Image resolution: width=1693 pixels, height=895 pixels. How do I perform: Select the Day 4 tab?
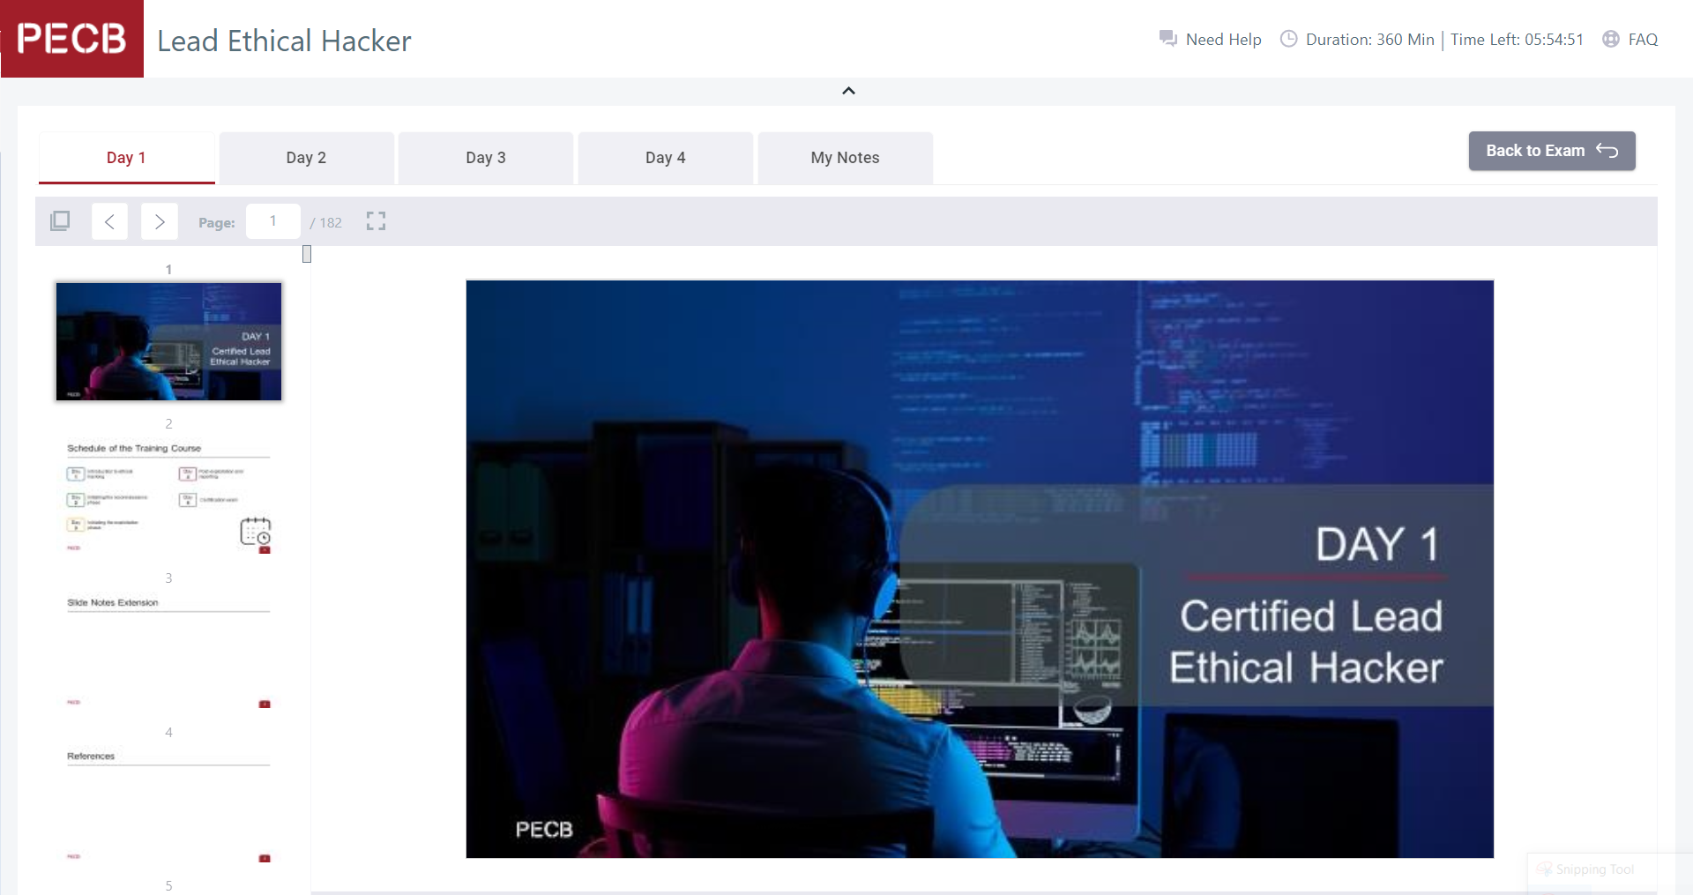[665, 158]
